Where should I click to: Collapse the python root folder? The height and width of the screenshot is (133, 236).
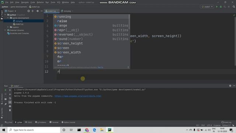click(6, 15)
